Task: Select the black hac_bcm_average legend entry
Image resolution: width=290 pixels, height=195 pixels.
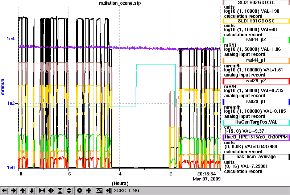Action: [x=256, y=157]
